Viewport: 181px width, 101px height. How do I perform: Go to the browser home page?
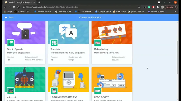(18, 7)
